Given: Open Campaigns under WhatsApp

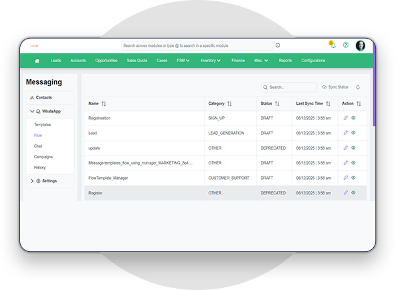Looking at the screenshot, I should pos(43,157).
